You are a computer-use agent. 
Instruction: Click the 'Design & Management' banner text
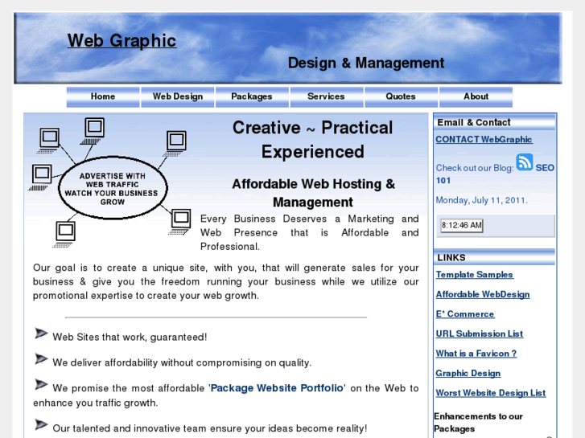coord(366,63)
